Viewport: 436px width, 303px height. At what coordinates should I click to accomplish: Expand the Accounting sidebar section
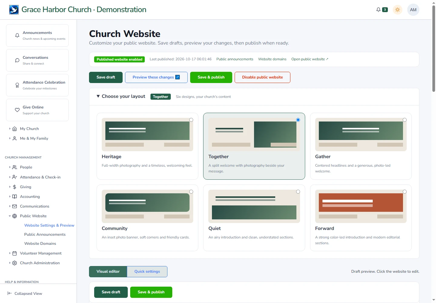click(x=10, y=197)
